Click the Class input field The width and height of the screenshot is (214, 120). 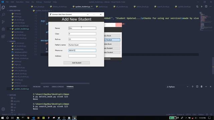[x=82, y=34]
